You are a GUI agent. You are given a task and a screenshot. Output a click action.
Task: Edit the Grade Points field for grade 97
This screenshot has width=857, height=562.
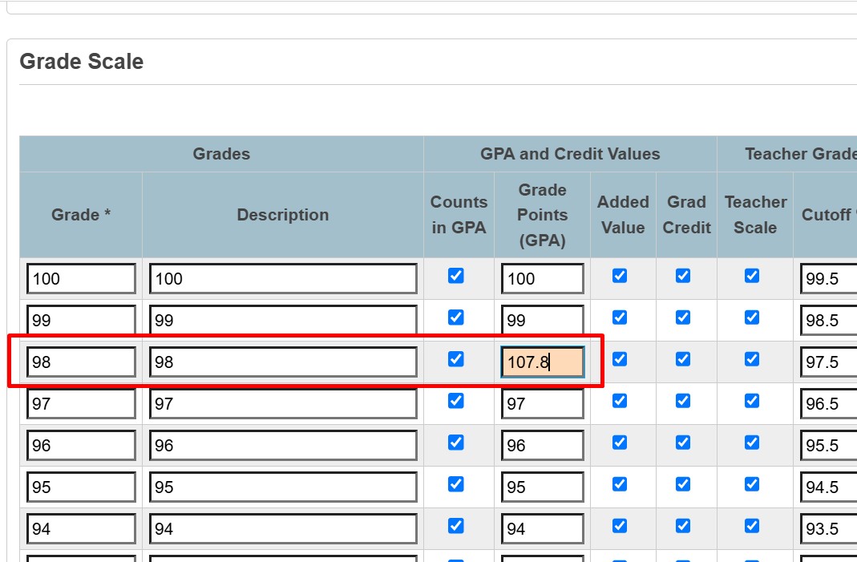click(x=542, y=404)
